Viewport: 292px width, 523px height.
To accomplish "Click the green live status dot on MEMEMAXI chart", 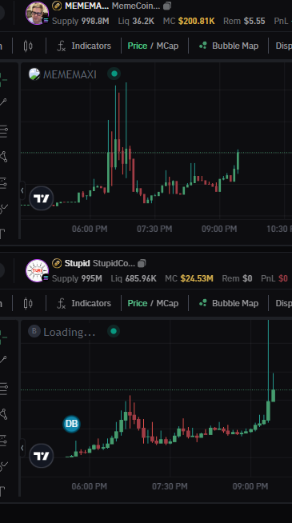I will tap(114, 74).
